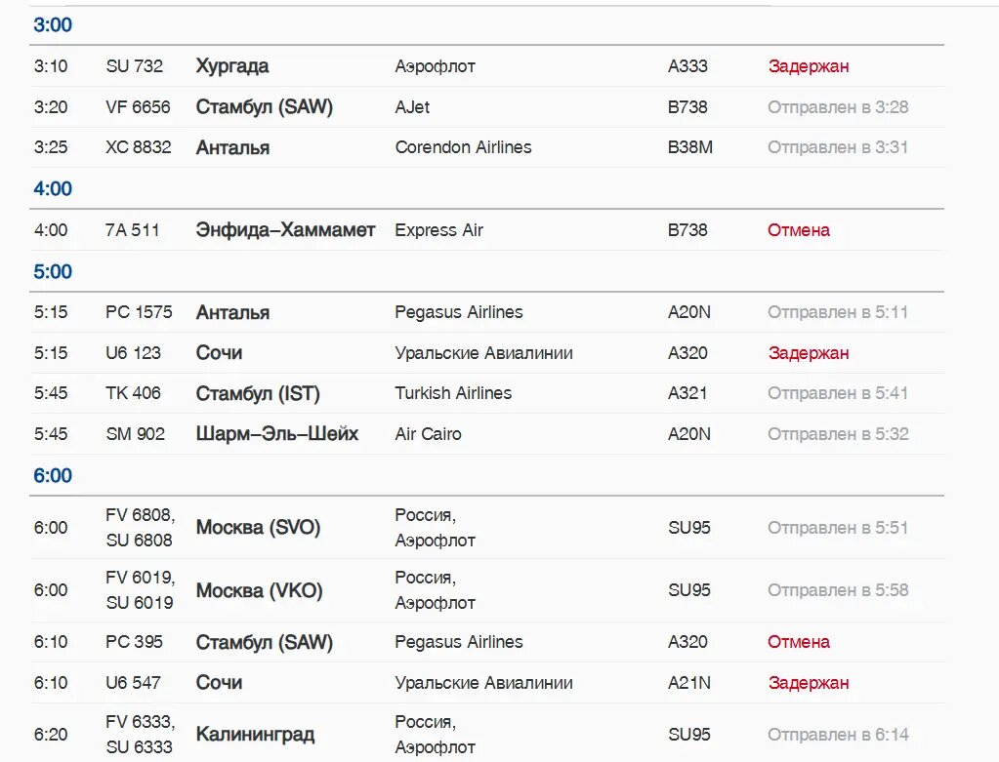This screenshot has width=999, height=762.
Task: Jump to the 3:00 hour section header
Action: [x=53, y=25]
